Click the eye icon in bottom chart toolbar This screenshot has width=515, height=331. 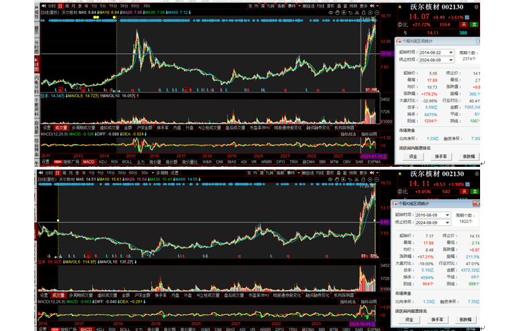pyautogui.click(x=330, y=180)
